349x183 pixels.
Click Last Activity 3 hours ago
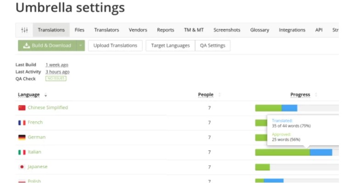click(x=57, y=72)
